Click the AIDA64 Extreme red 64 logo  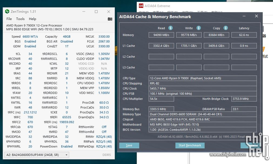[x=141, y=6]
